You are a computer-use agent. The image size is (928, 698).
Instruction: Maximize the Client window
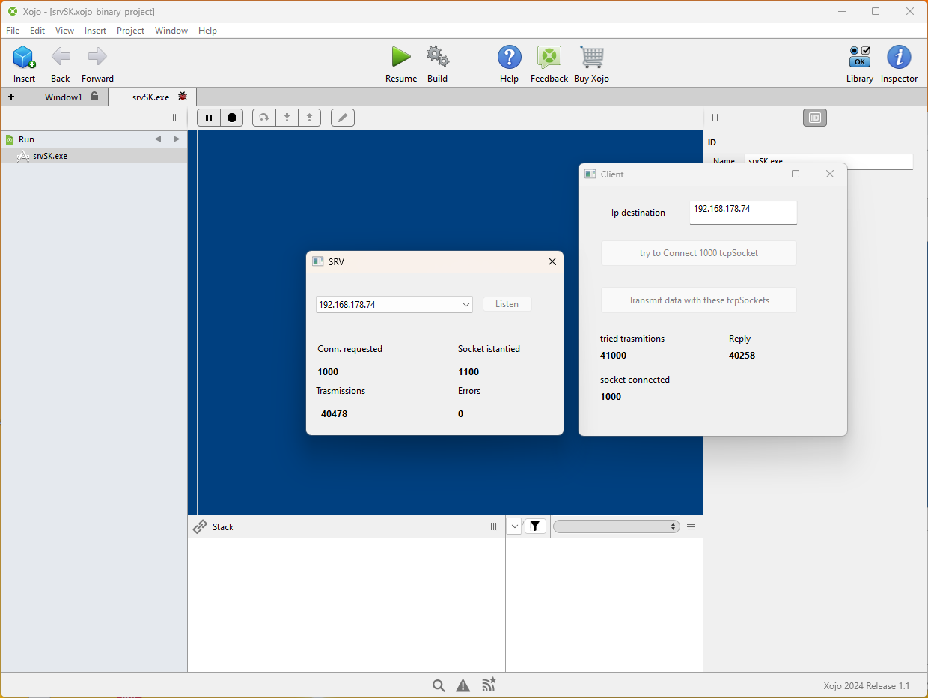tap(796, 174)
